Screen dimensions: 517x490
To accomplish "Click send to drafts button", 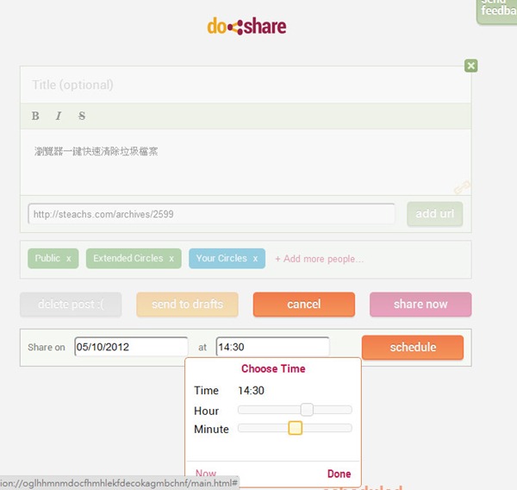I will pyautogui.click(x=187, y=305).
